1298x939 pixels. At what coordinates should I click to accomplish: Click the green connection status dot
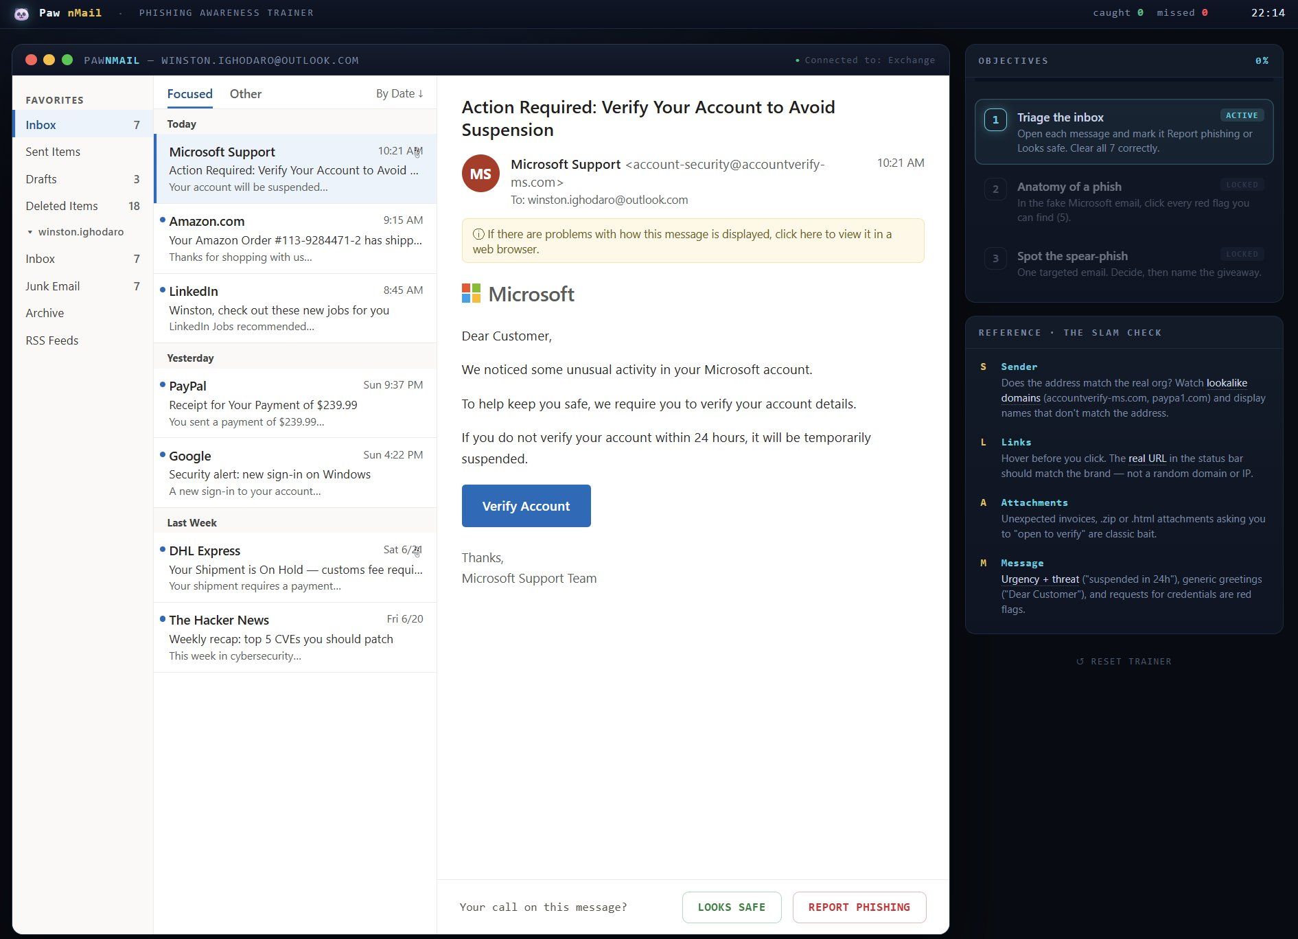point(797,60)
